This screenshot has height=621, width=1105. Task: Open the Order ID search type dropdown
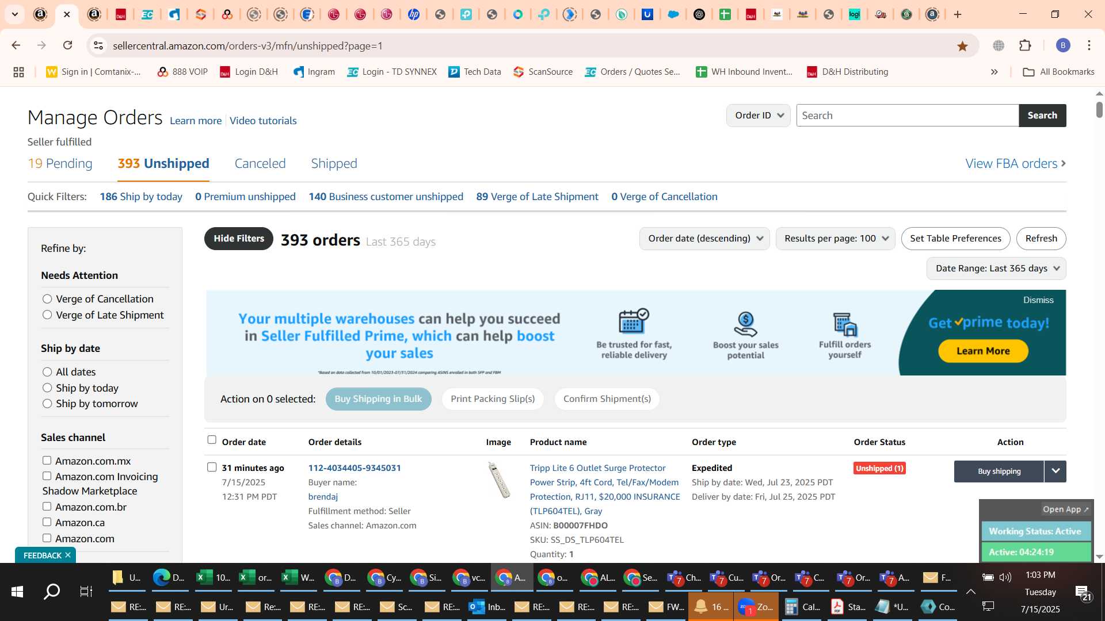(759, 116)
